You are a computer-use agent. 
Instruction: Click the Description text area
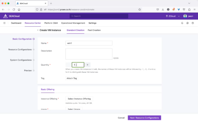point(89,54)
